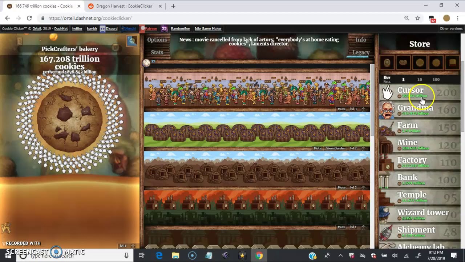Open Microsoft Edge from taskbar
The height and width of the screenshot is (262, 465).
(159, 256)
